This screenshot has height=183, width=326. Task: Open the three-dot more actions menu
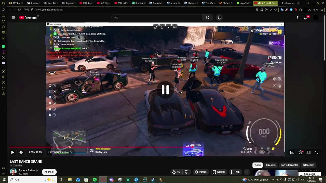click(247, 172)
